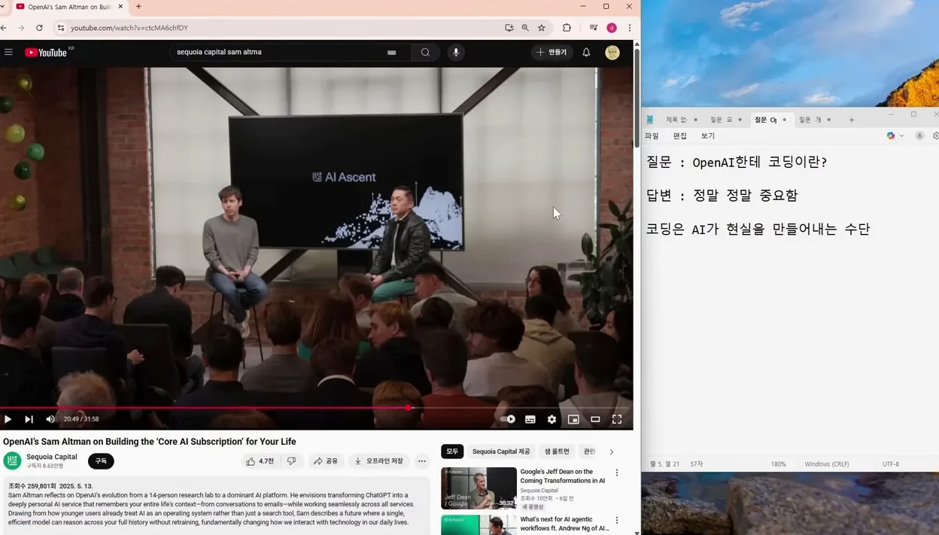Toggle subtitles closed captions button
Screen dimensions: 939x535
click(x=530, y=419)
